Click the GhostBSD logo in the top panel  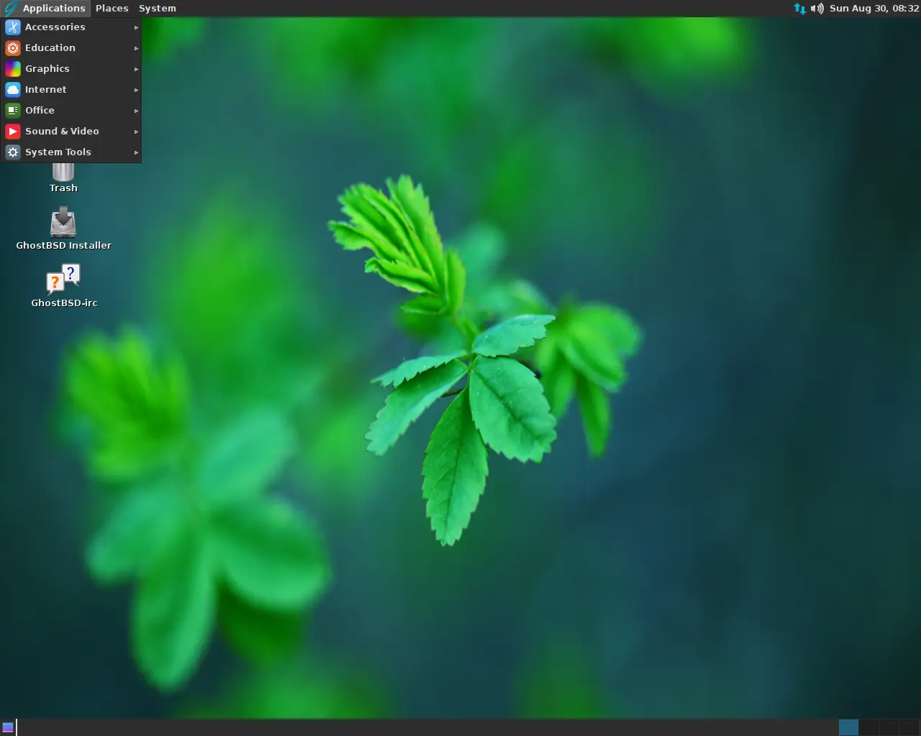[10, 8]
